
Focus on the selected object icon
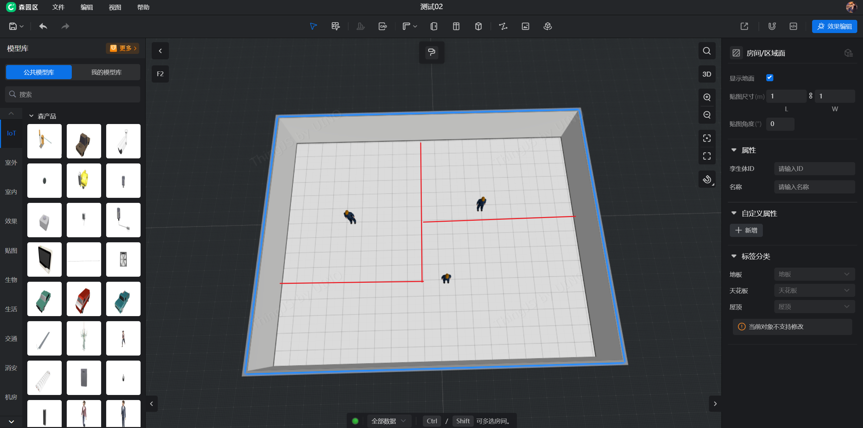tap(707, 138)
